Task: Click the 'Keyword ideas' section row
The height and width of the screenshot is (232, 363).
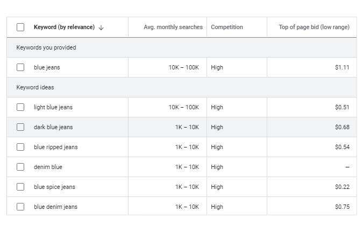Action: (x=182, y=87)
